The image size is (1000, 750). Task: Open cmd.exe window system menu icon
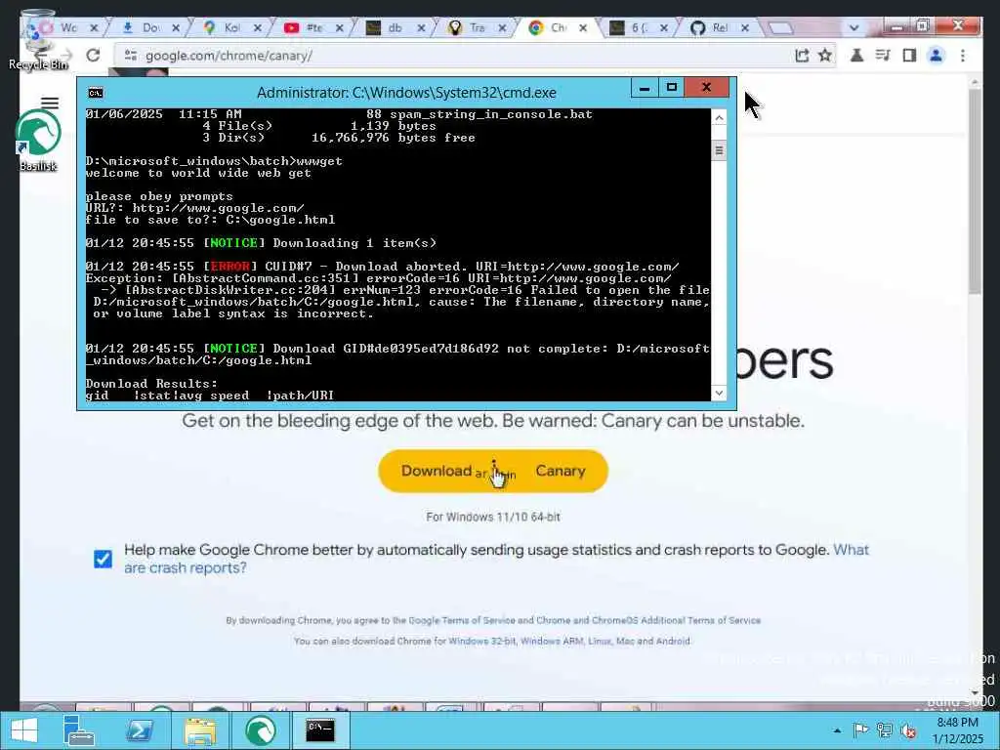pos(96,93)
